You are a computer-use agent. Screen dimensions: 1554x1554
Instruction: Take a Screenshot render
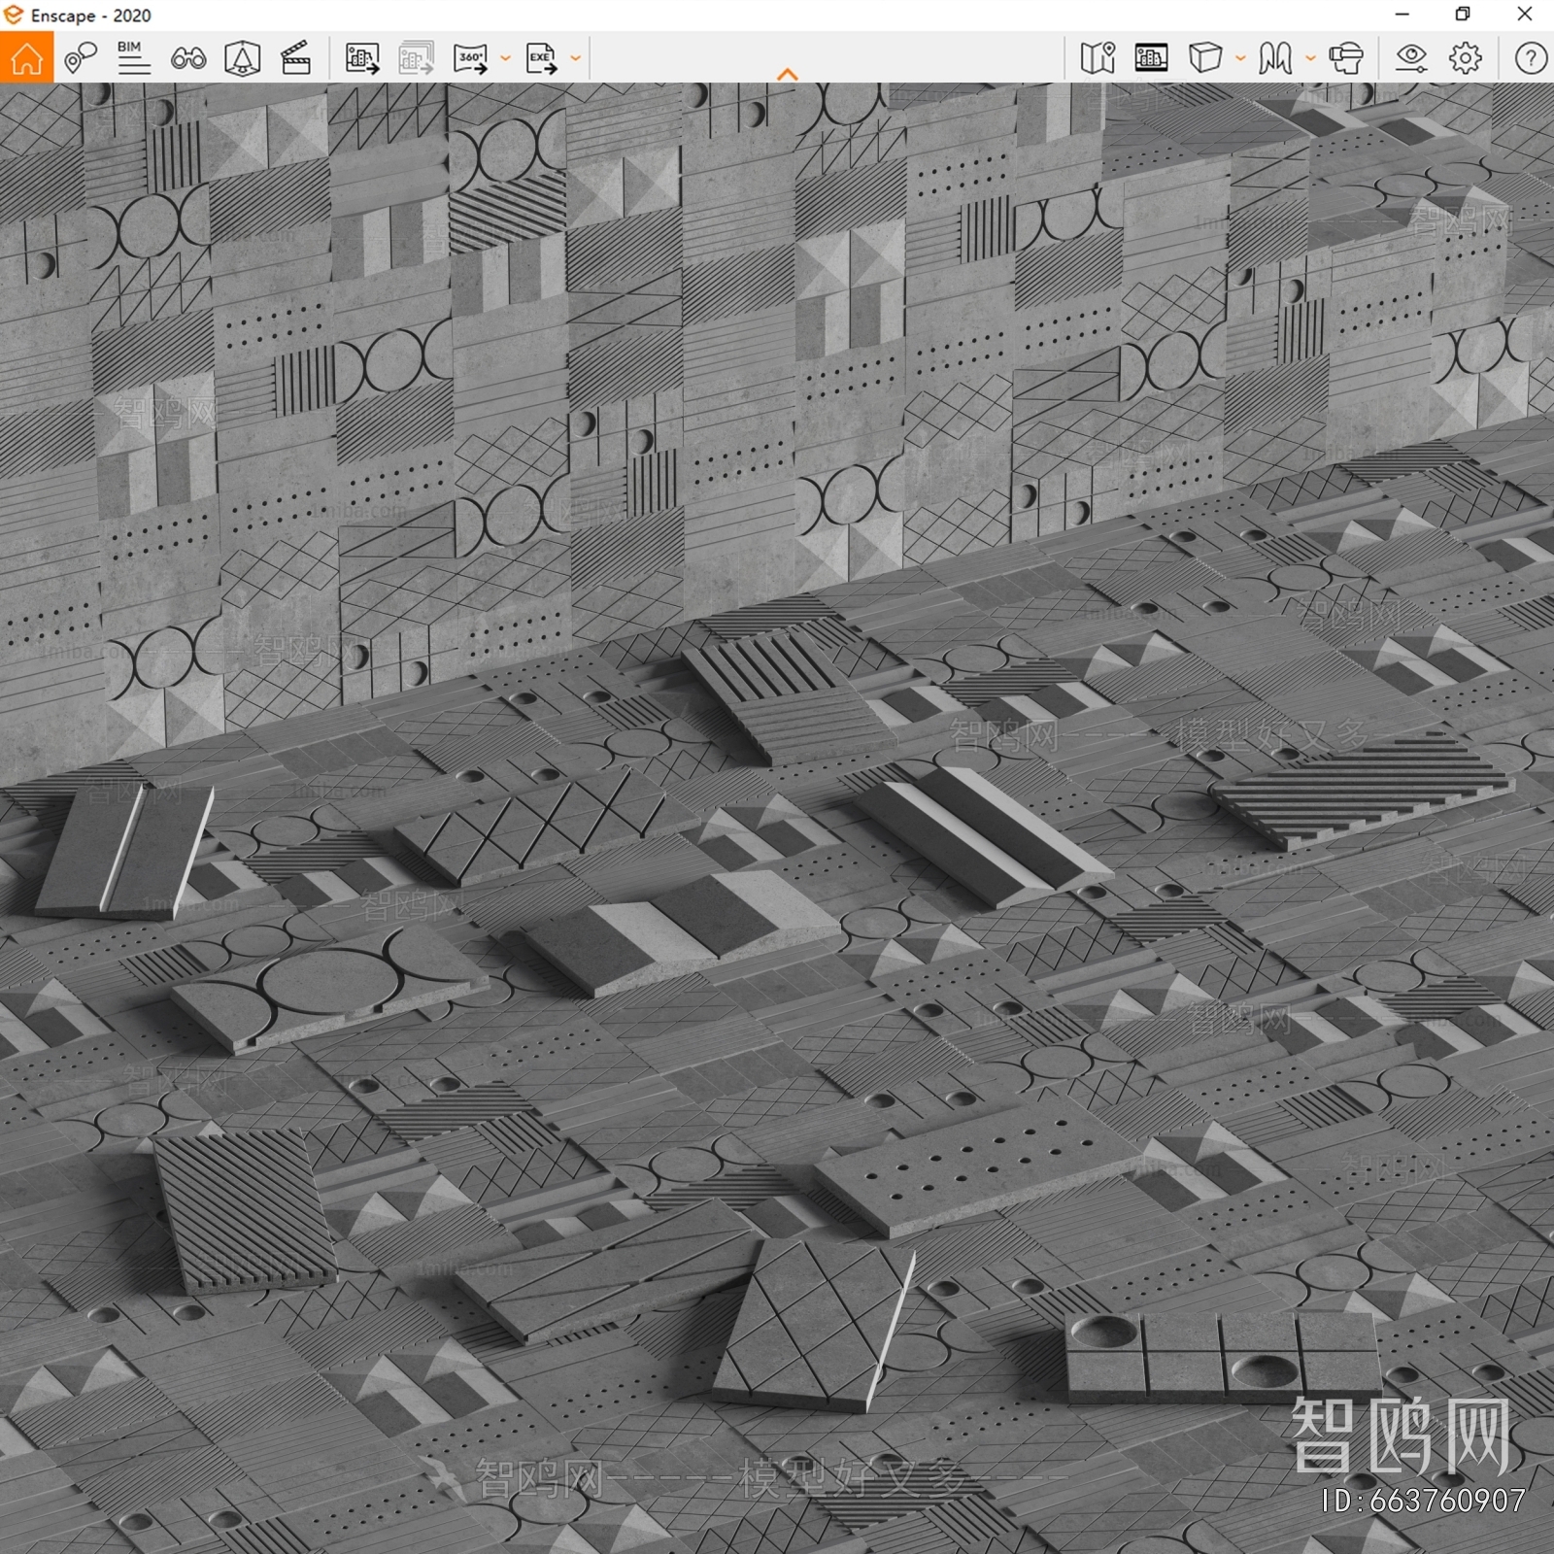[362, 58]
